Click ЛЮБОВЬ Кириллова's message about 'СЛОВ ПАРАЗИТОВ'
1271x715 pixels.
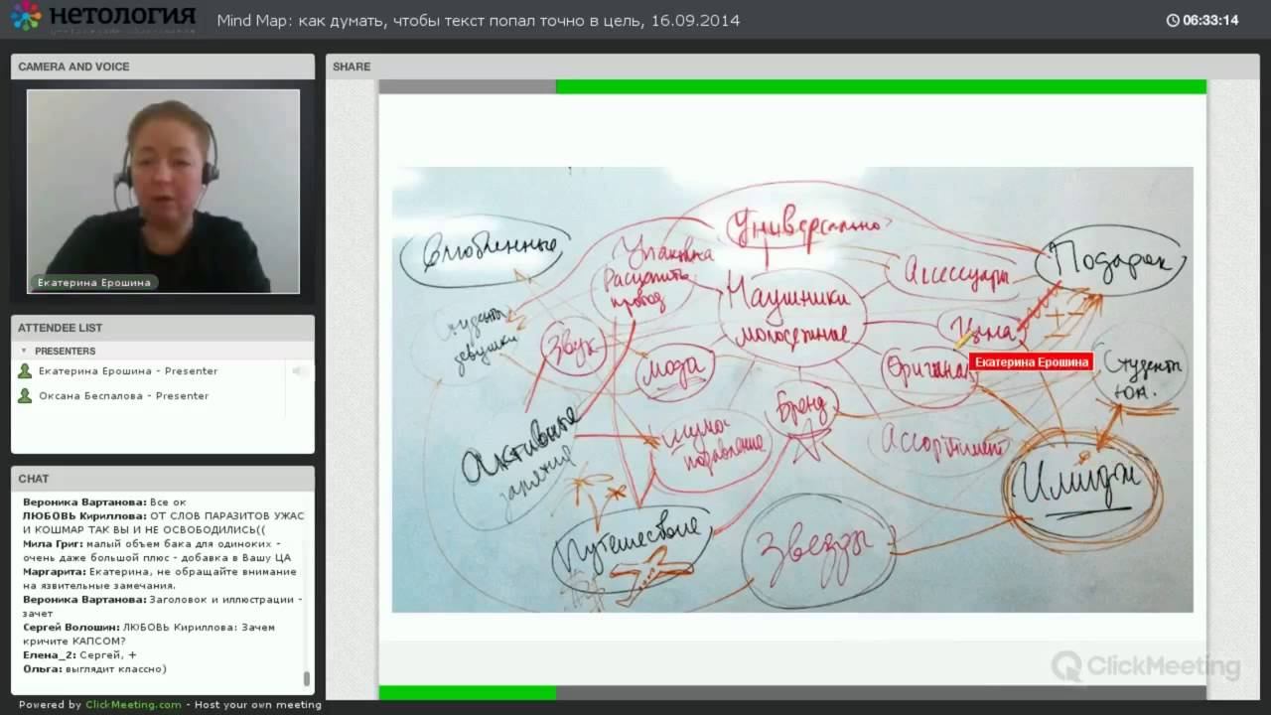coord(163,523)
